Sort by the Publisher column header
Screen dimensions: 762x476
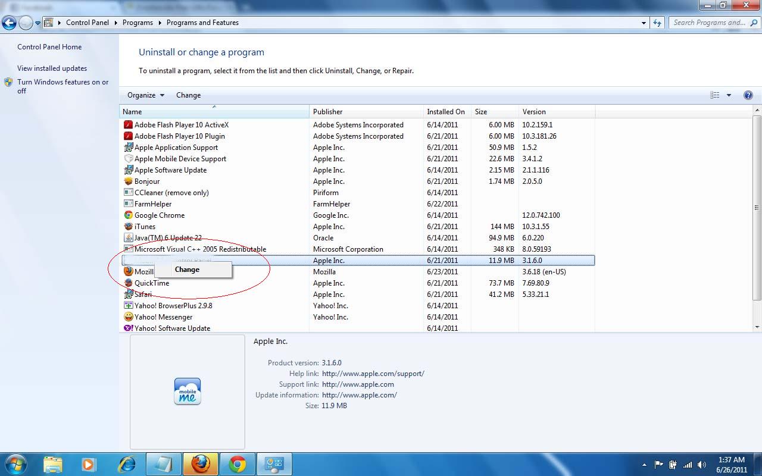(367, 112)
